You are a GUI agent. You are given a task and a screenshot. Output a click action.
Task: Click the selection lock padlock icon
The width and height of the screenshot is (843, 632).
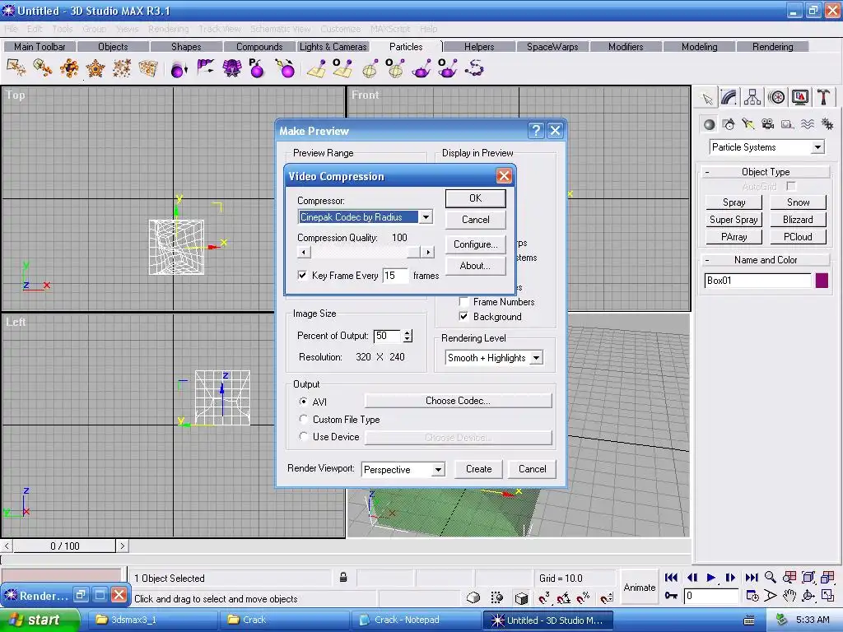pos(343,578)
